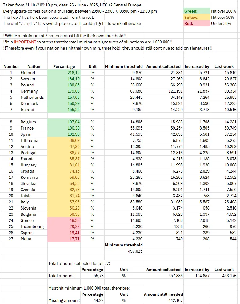Viewport: 240px width, 304px height.
Task: Click the Greece percentage cell 48,36
Action: pos(64,220)
